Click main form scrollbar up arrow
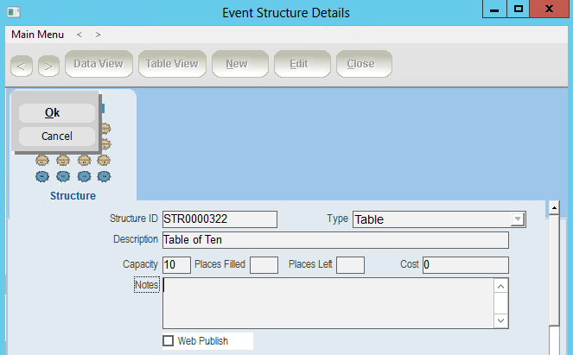 [551, 208]
